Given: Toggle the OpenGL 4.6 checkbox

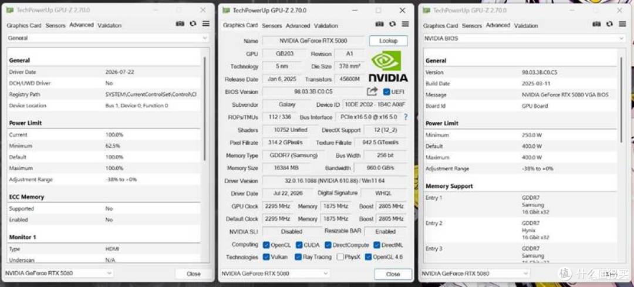Looking at the screenshot, I should click(x=368, y=256).
